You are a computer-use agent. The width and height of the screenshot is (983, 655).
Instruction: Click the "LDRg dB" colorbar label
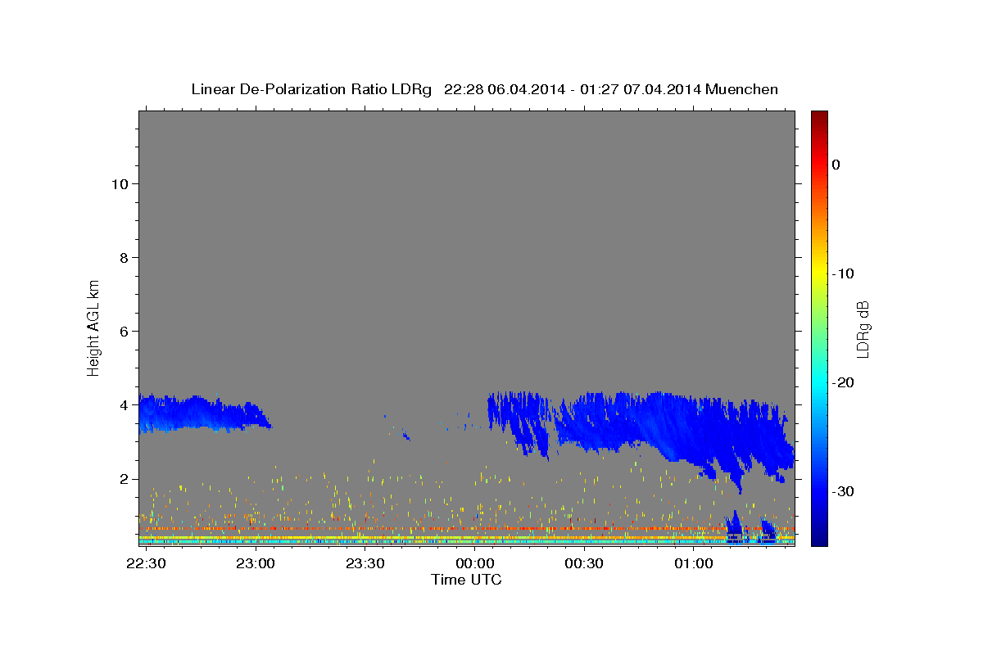(x=863, y=328)
